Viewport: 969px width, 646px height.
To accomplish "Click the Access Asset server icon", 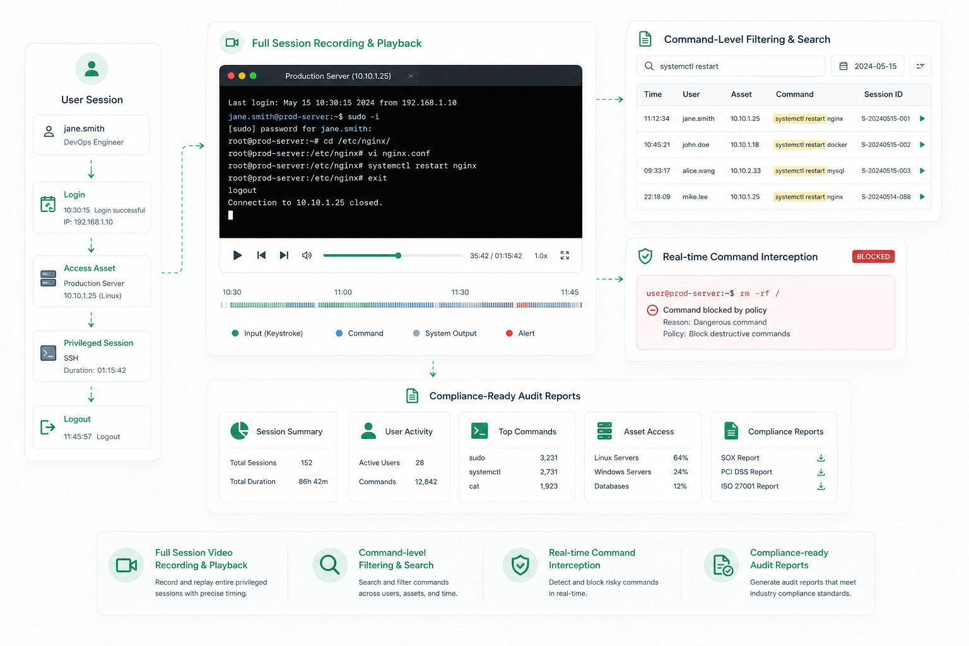I will pyautogui.click(x=48, y=278).
